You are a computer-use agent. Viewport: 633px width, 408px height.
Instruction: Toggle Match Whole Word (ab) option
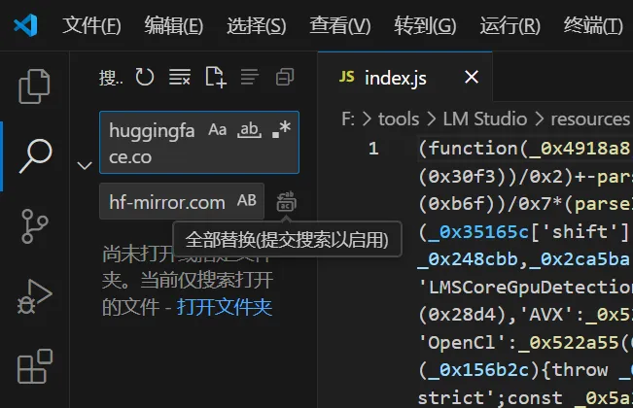coord(249,130)
